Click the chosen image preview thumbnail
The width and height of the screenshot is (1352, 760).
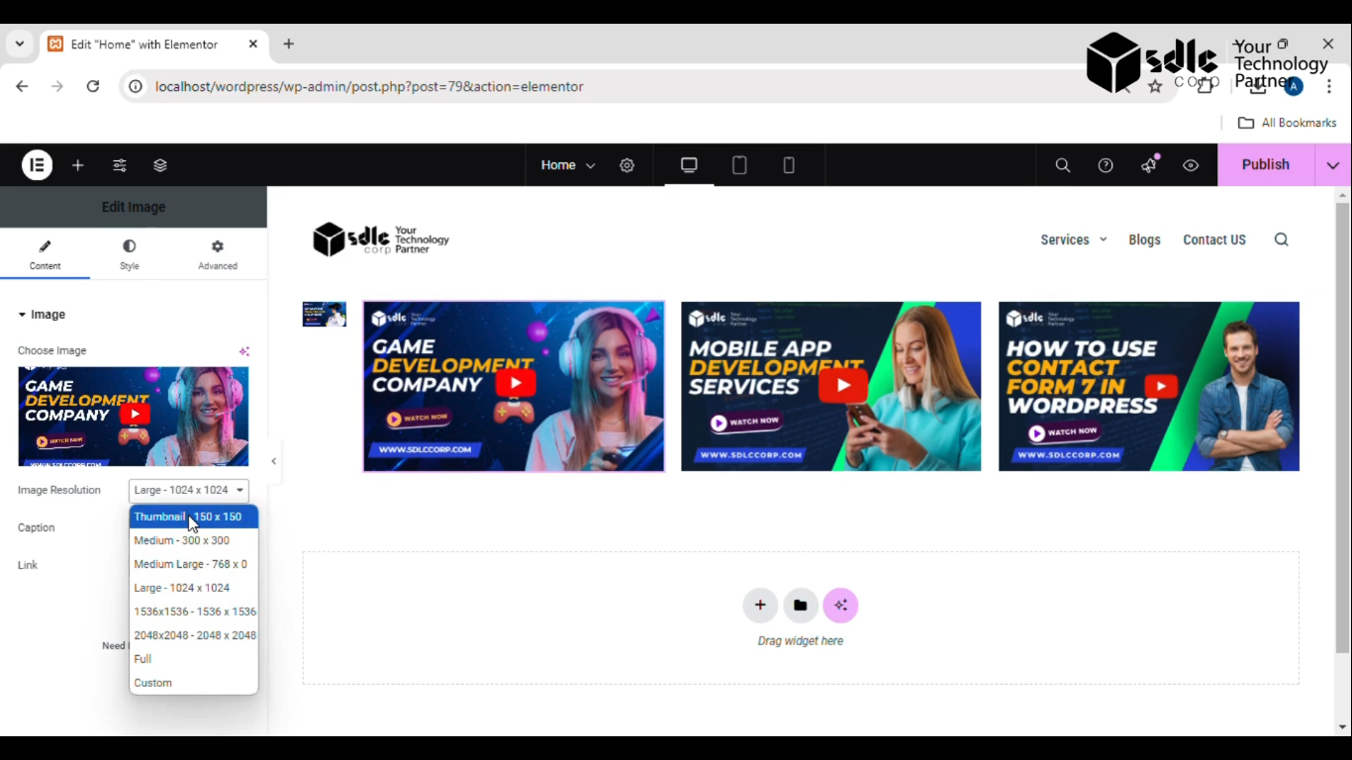pyautogui.click(x=134, y=417)
